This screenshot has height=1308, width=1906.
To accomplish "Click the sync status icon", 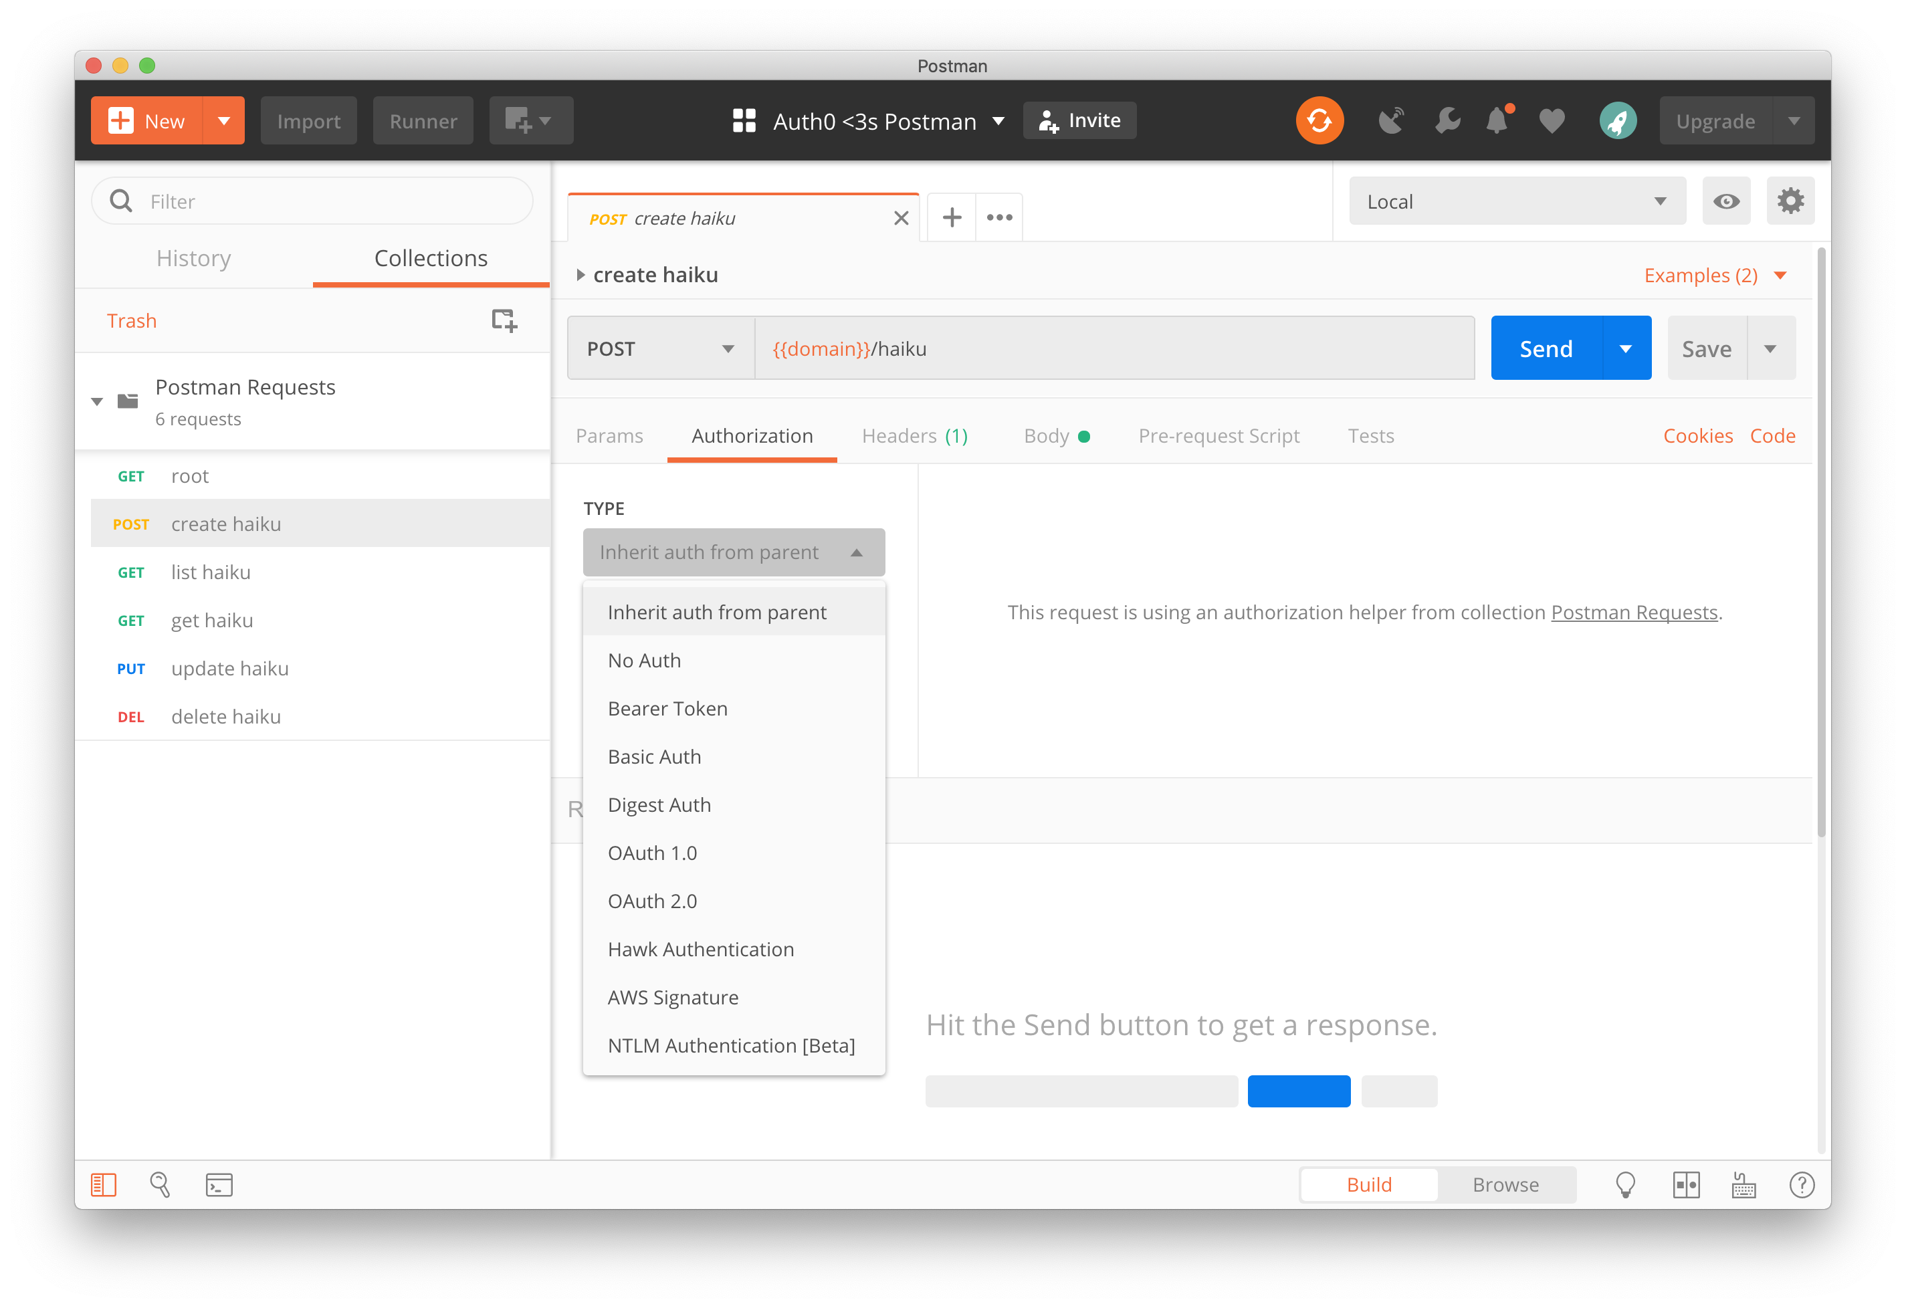I will tap(1319, 120).
